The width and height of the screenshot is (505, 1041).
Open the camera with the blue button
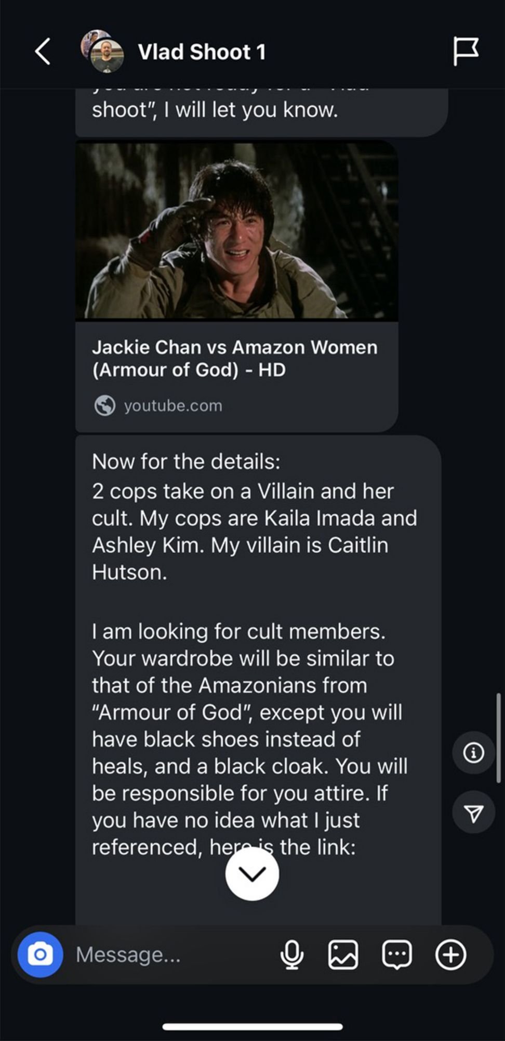41,954
